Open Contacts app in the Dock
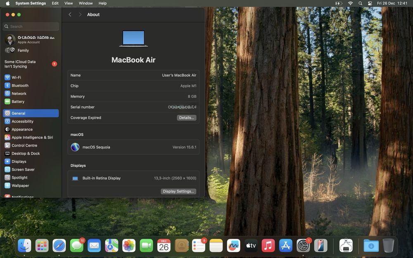The height and width of the screenshot is (258, 413). [x=181, y=246]
